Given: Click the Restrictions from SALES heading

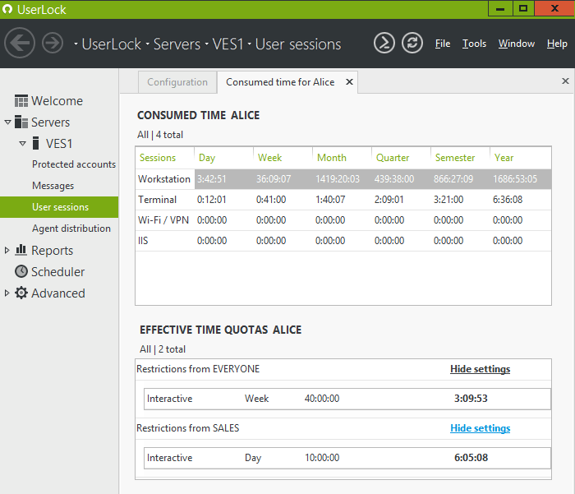Looking at the screenshot, I should coord(188,428).
